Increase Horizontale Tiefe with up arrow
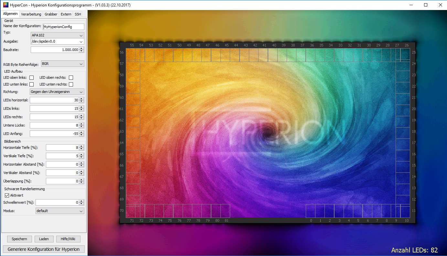 click(x=81, y=146)
